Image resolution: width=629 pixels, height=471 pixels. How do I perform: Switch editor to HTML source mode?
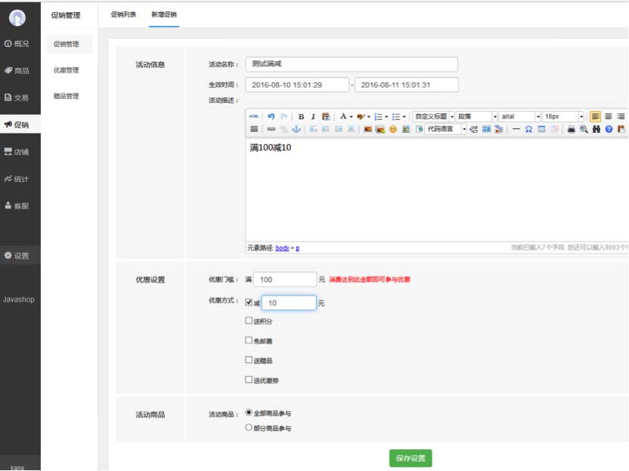click(254, 117)
